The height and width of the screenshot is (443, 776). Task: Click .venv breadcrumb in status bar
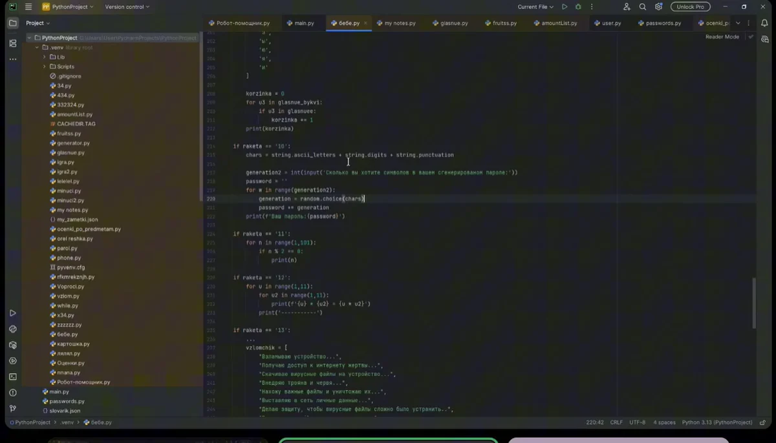pos(67,422)
